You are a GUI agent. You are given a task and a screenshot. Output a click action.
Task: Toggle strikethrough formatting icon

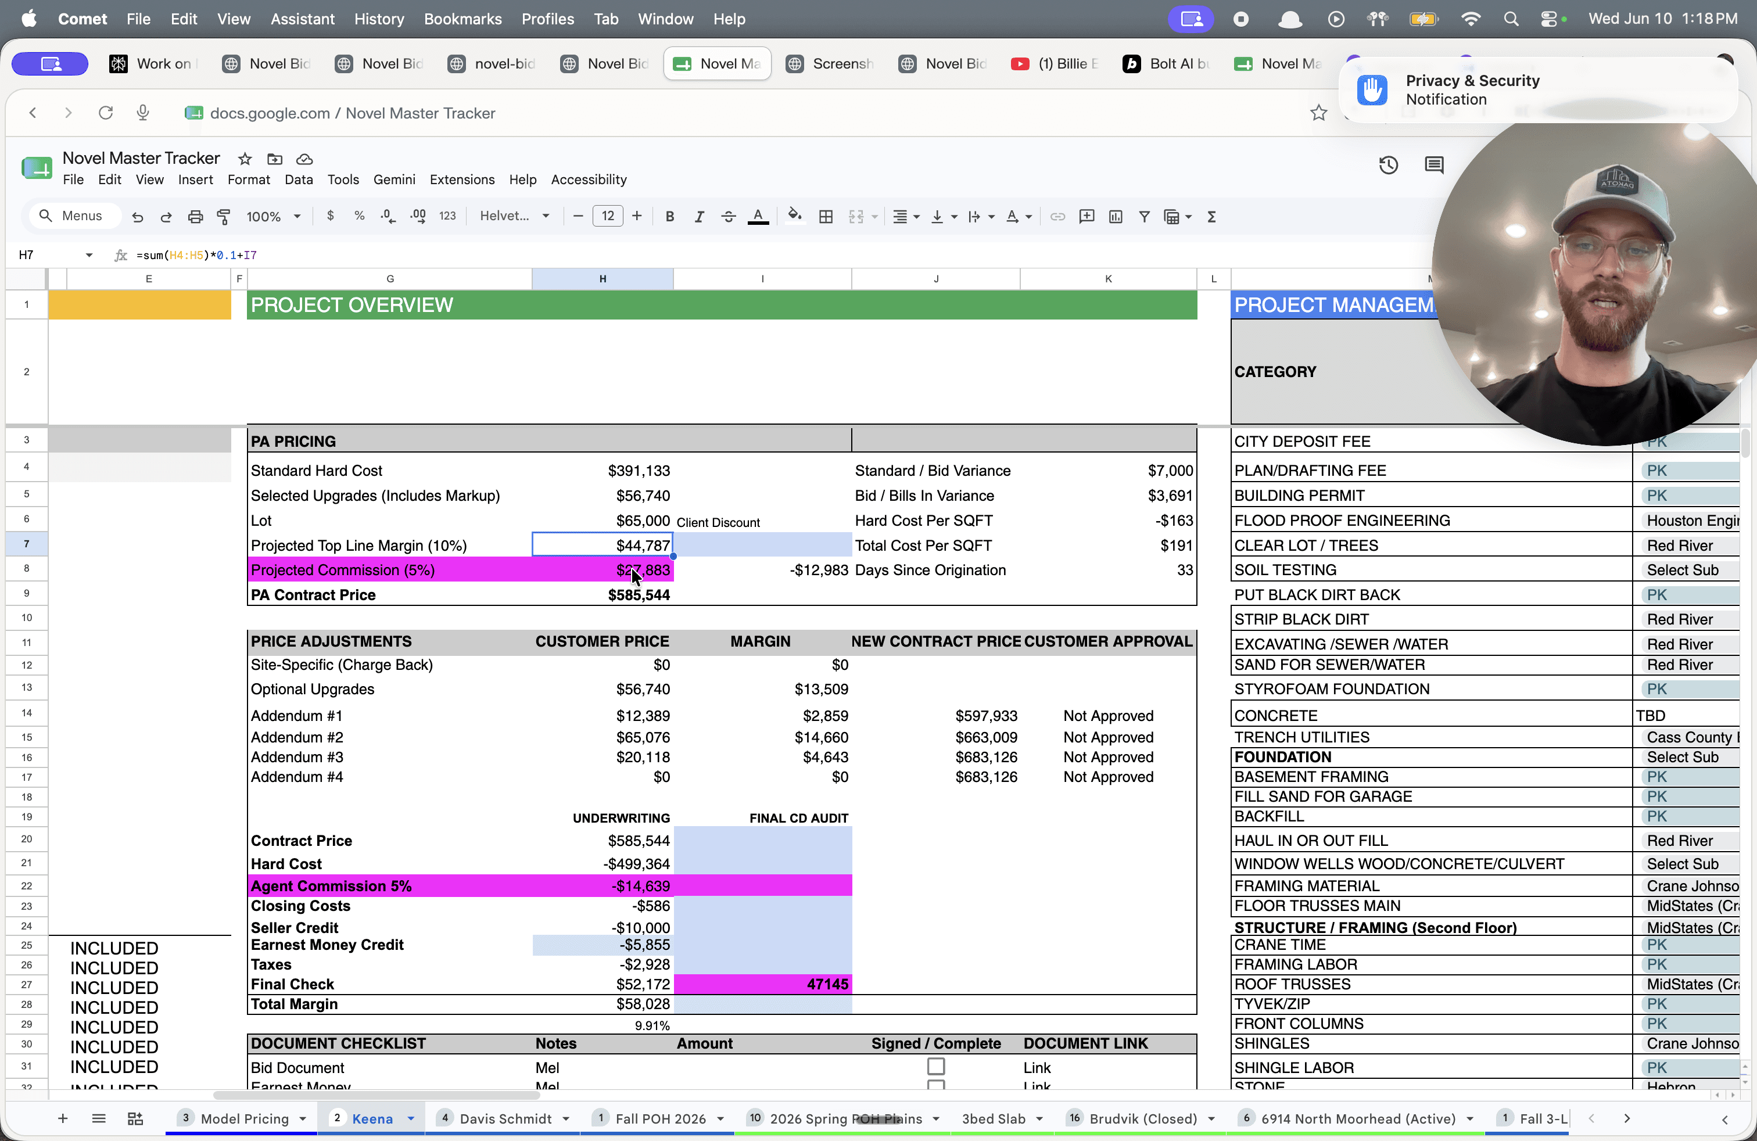[x=728, y=216]
